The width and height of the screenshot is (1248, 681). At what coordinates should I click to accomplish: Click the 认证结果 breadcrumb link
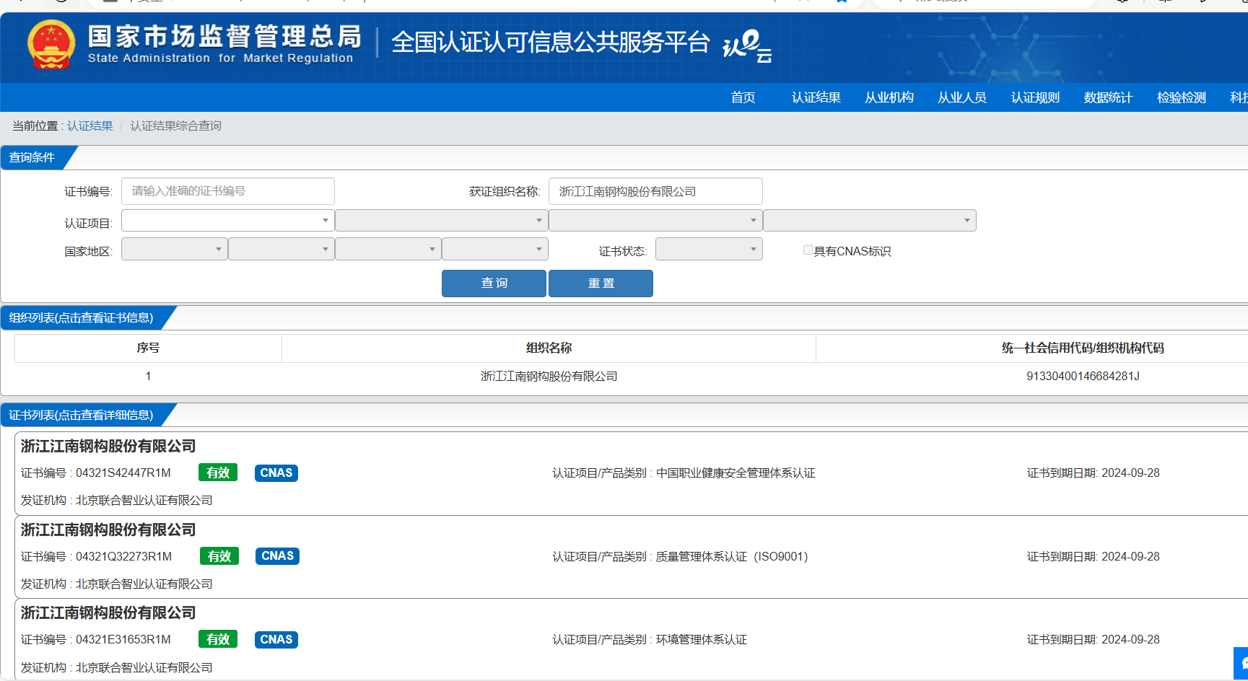pyautogui.click(x=90, y=126)
